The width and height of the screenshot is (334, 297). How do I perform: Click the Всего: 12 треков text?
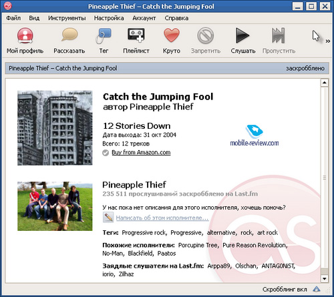point(126,143)
